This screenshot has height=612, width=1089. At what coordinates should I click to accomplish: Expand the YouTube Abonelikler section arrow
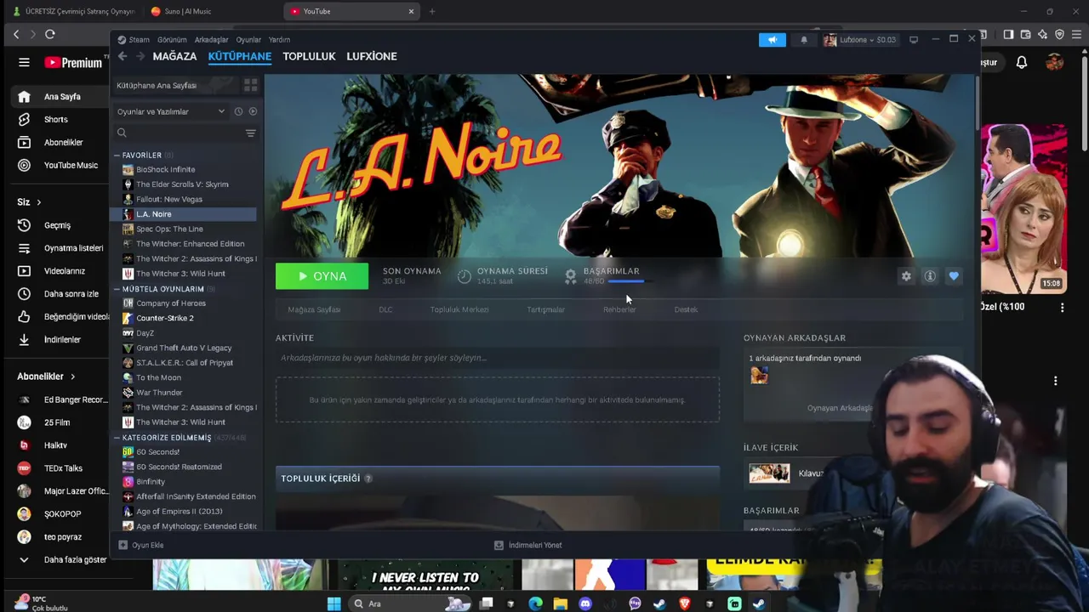coord(72,377)
